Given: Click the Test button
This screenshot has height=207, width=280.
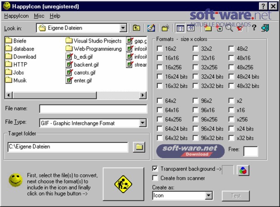Looking at the screenshot, I should click(x=236, y=196).
